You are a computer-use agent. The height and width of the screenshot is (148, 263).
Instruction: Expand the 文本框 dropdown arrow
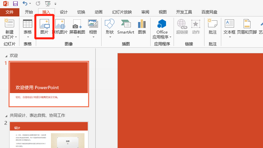tap(230, 37)
